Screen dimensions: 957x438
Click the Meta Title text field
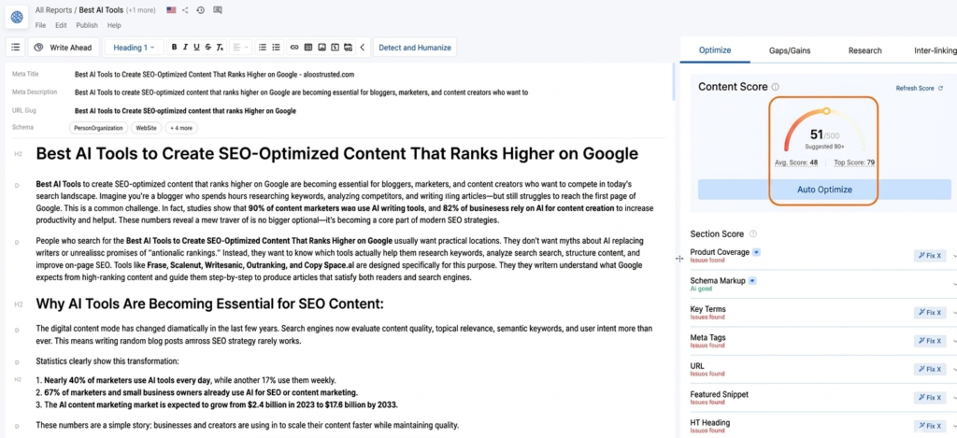pos(214,75)
